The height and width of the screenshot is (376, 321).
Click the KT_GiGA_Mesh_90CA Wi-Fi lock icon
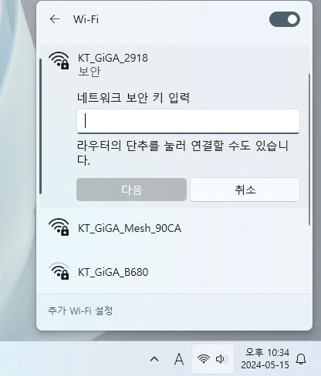59,227
